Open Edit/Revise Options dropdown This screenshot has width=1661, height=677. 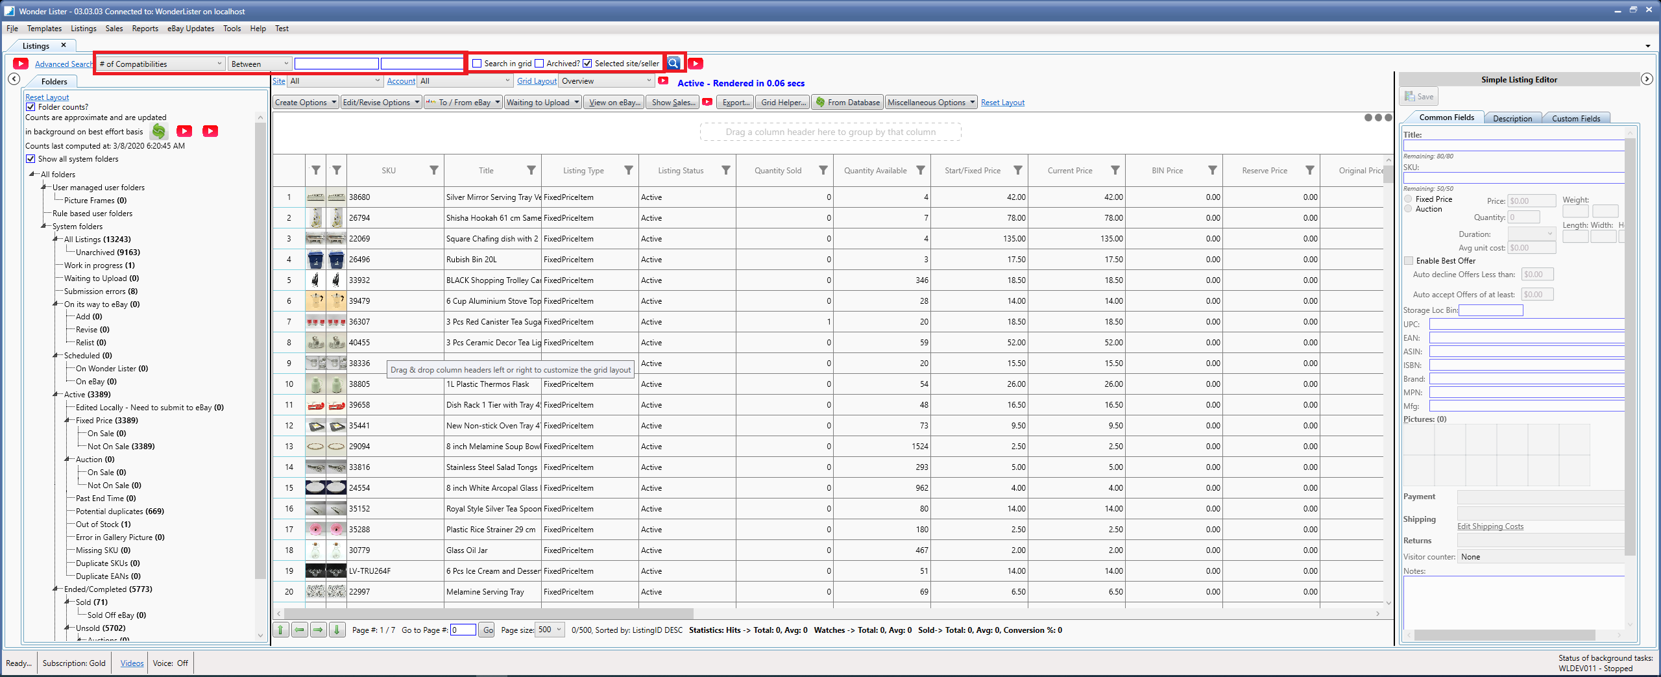(381, 103)
